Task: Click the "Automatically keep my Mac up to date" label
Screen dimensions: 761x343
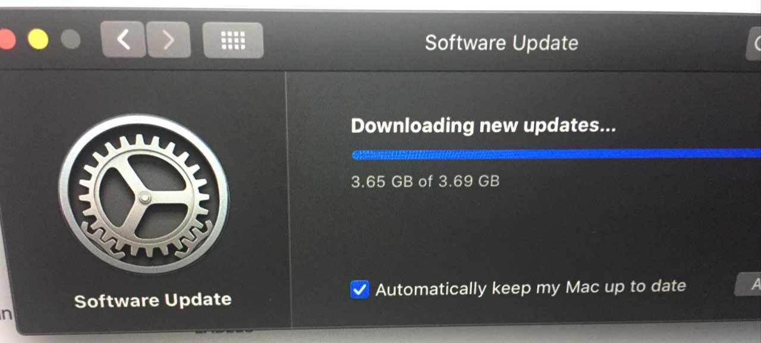Action: coord(531,288)
